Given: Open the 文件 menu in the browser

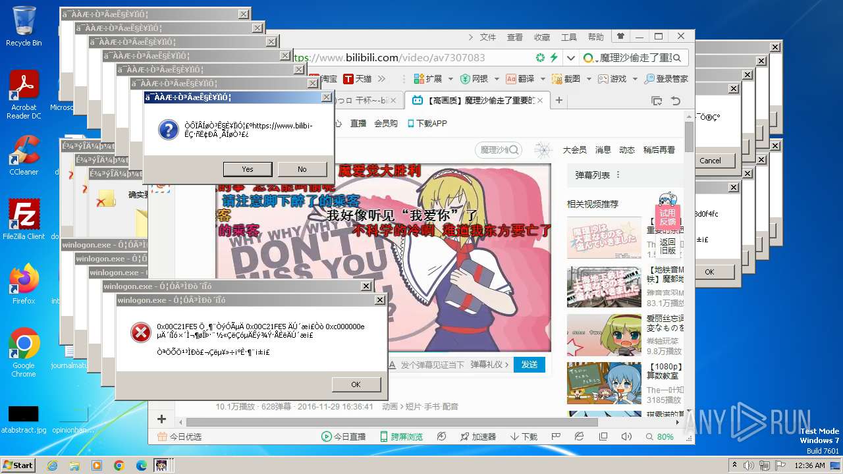Looking at the screenshot, I should 488,38.
